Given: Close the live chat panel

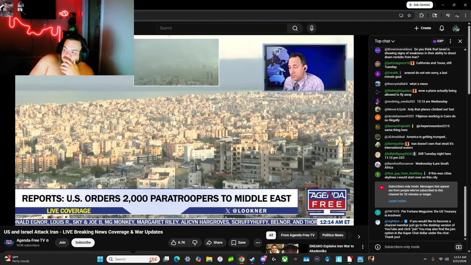Looking at the screenshot, I should tap(460, 41).
